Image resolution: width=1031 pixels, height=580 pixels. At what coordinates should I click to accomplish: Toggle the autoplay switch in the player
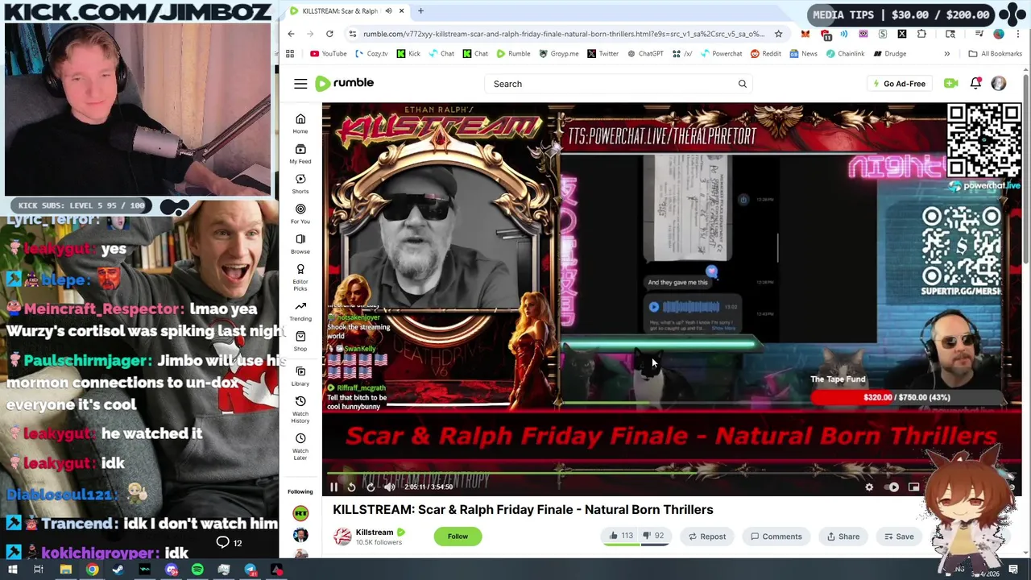click(892, 487)
